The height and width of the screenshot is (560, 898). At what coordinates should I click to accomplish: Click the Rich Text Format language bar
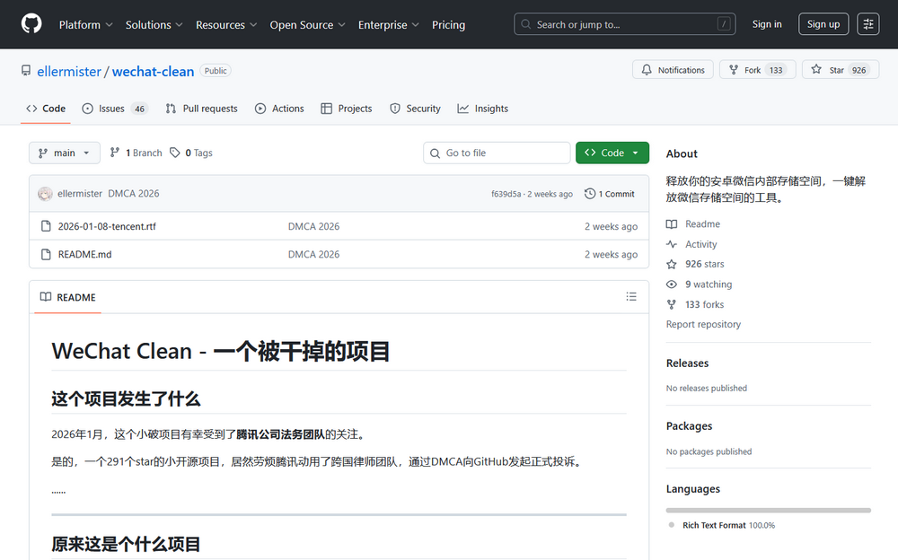pos(768,509)
